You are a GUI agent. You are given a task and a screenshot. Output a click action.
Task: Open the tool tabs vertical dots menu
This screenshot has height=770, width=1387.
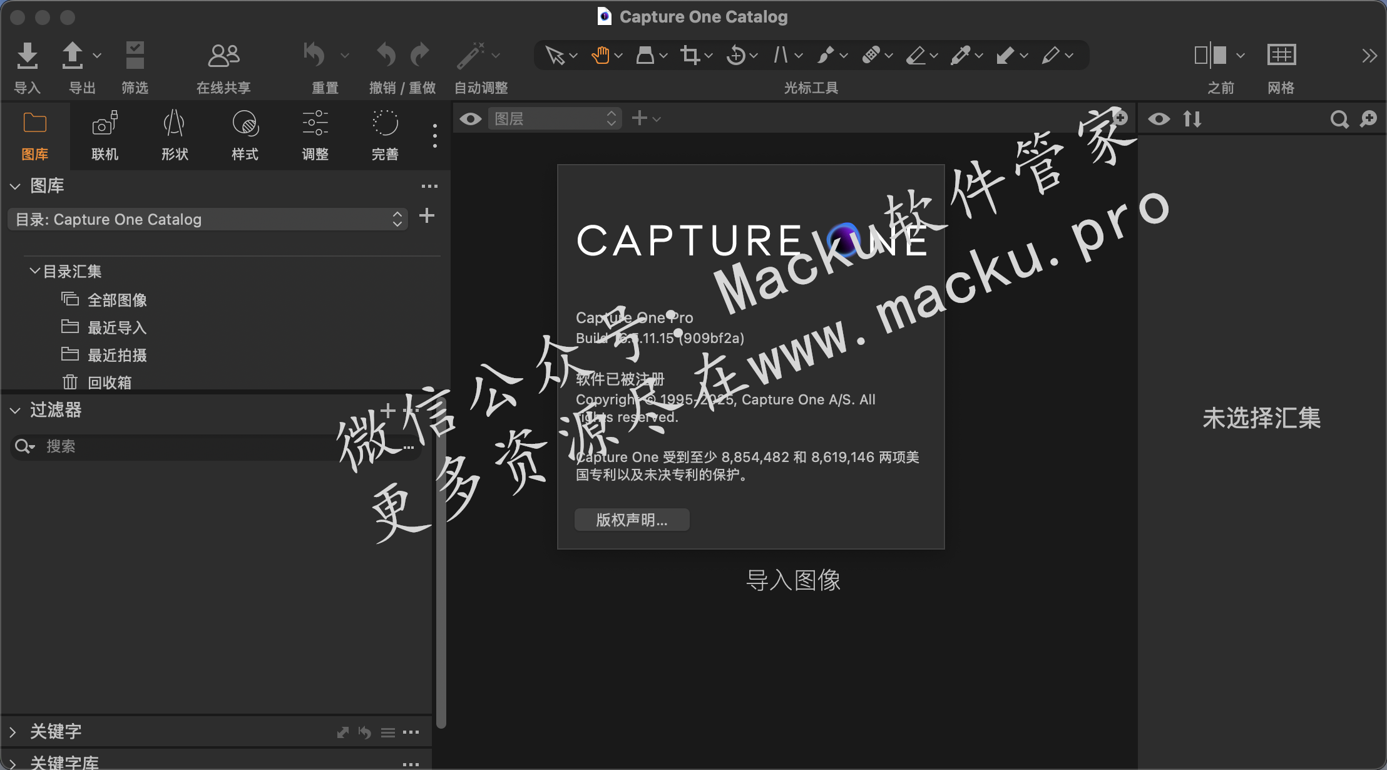[x=434, y=136]
